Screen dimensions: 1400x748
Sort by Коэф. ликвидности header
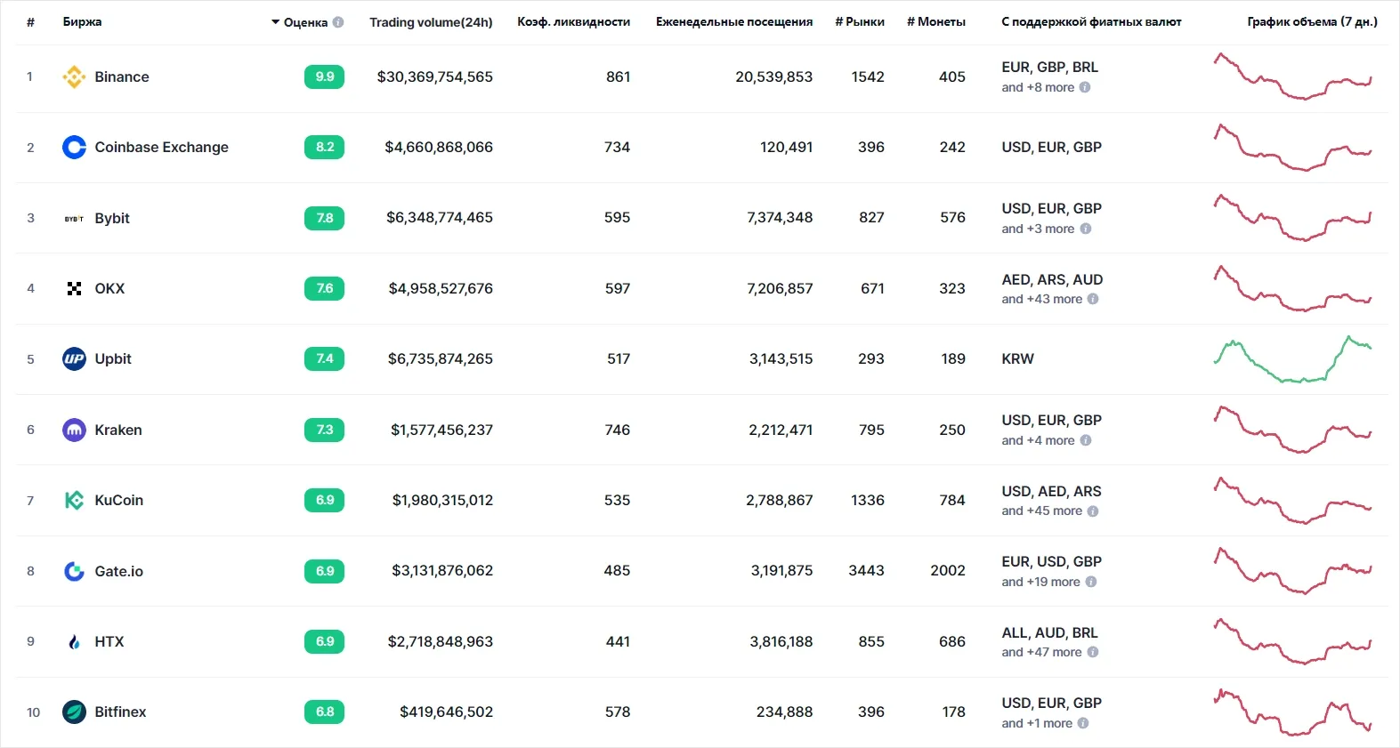[x=574, y=22]
